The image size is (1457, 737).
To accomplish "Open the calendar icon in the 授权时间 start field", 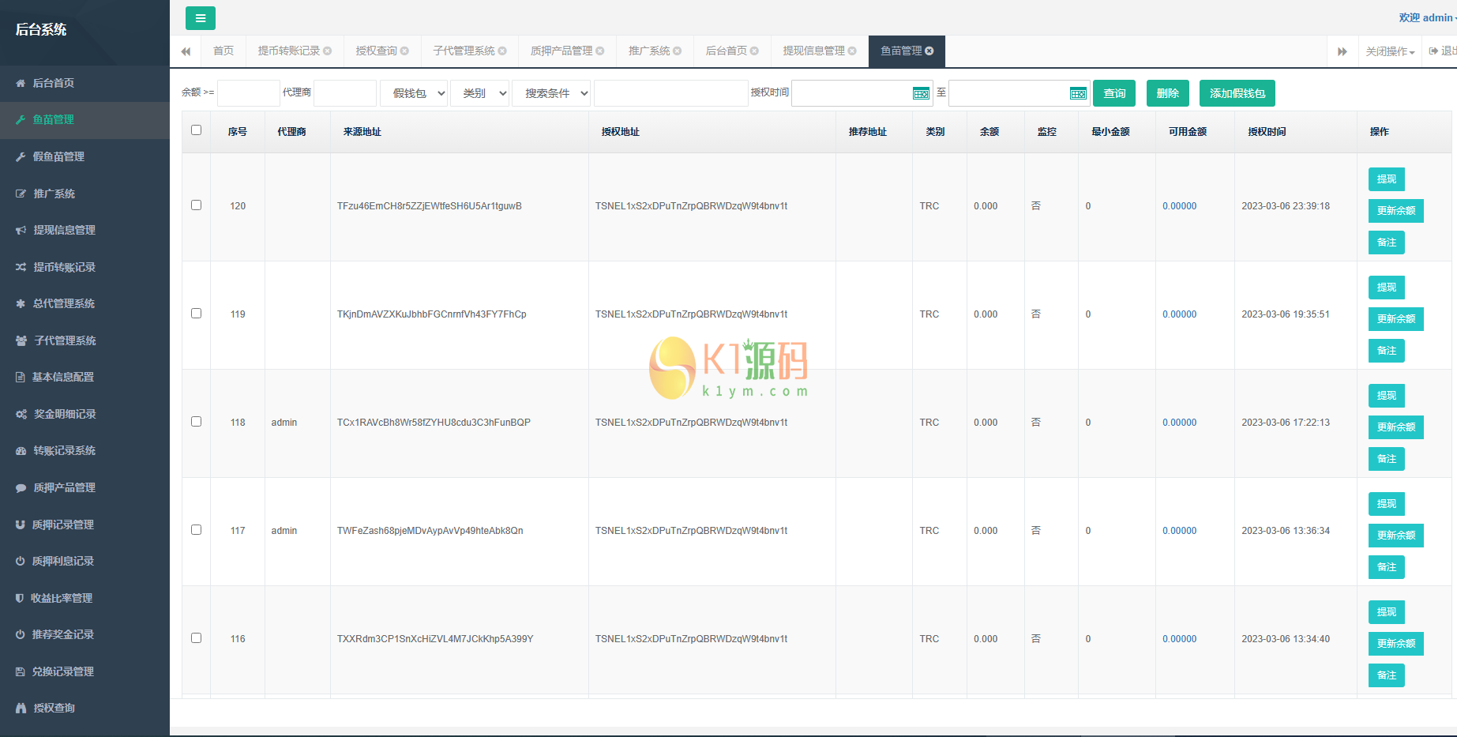I will click(x=920, y=93).
